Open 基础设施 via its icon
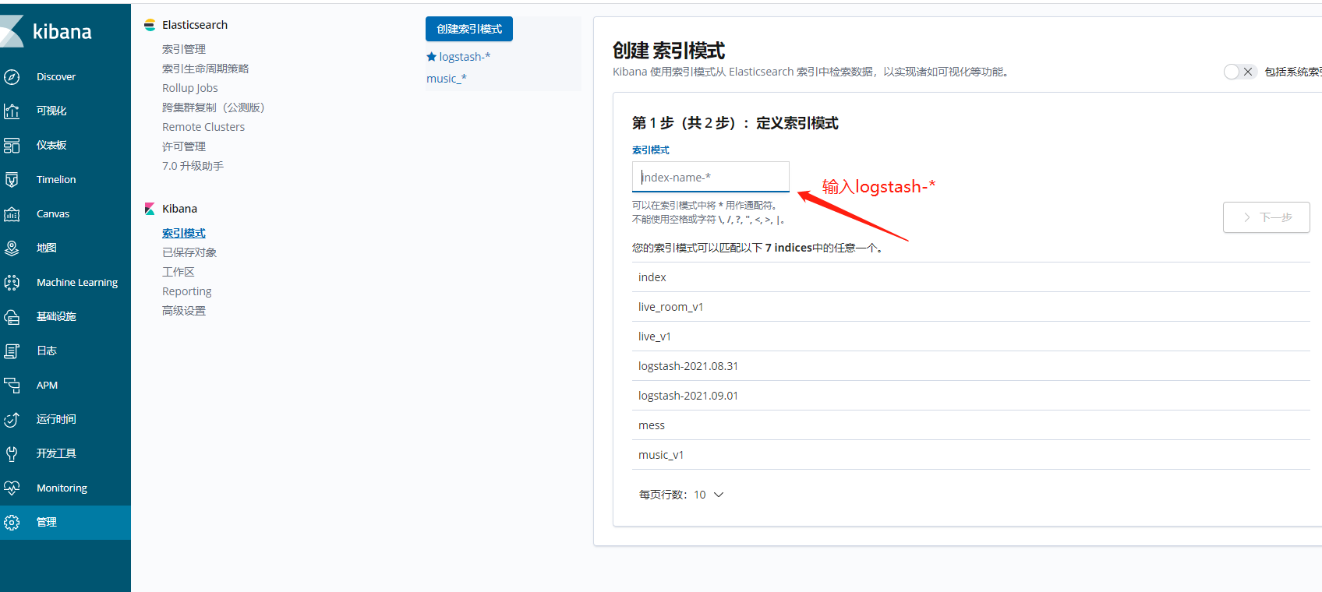Image resolution: width=1322 pixels, height=592 pixels. coord(12,316)
